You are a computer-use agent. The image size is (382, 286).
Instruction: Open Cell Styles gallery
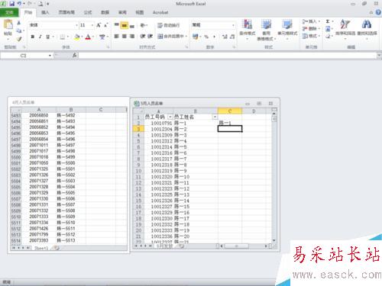[287, 30]
